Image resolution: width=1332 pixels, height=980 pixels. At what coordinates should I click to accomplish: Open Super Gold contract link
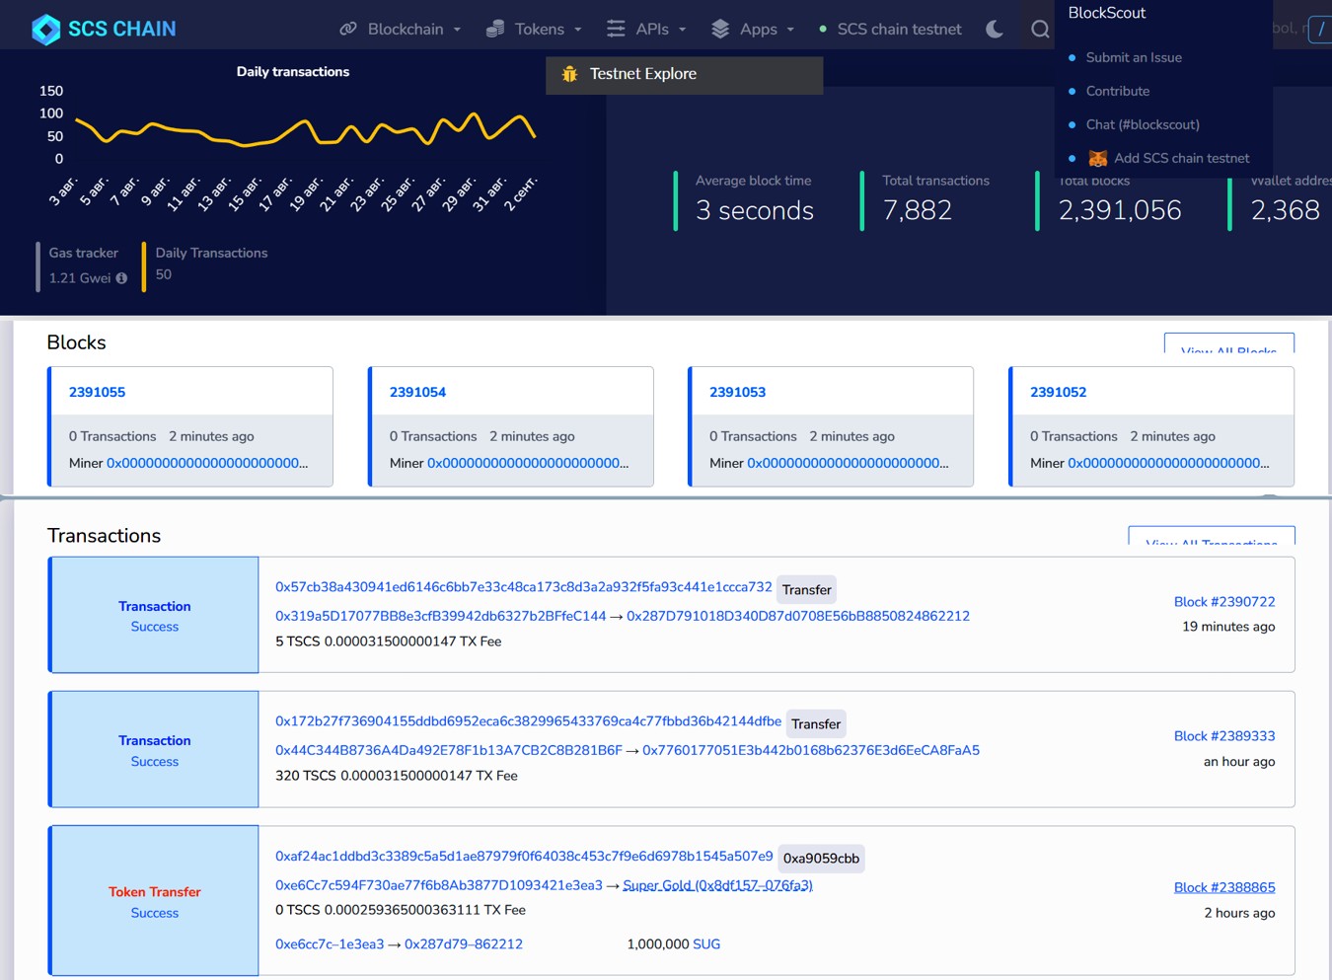pyautogui.click(x=717, y=885)
